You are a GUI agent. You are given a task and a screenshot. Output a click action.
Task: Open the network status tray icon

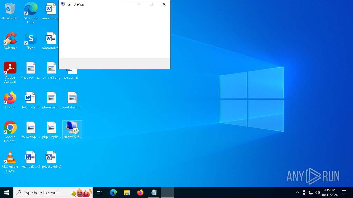point(311,193)
